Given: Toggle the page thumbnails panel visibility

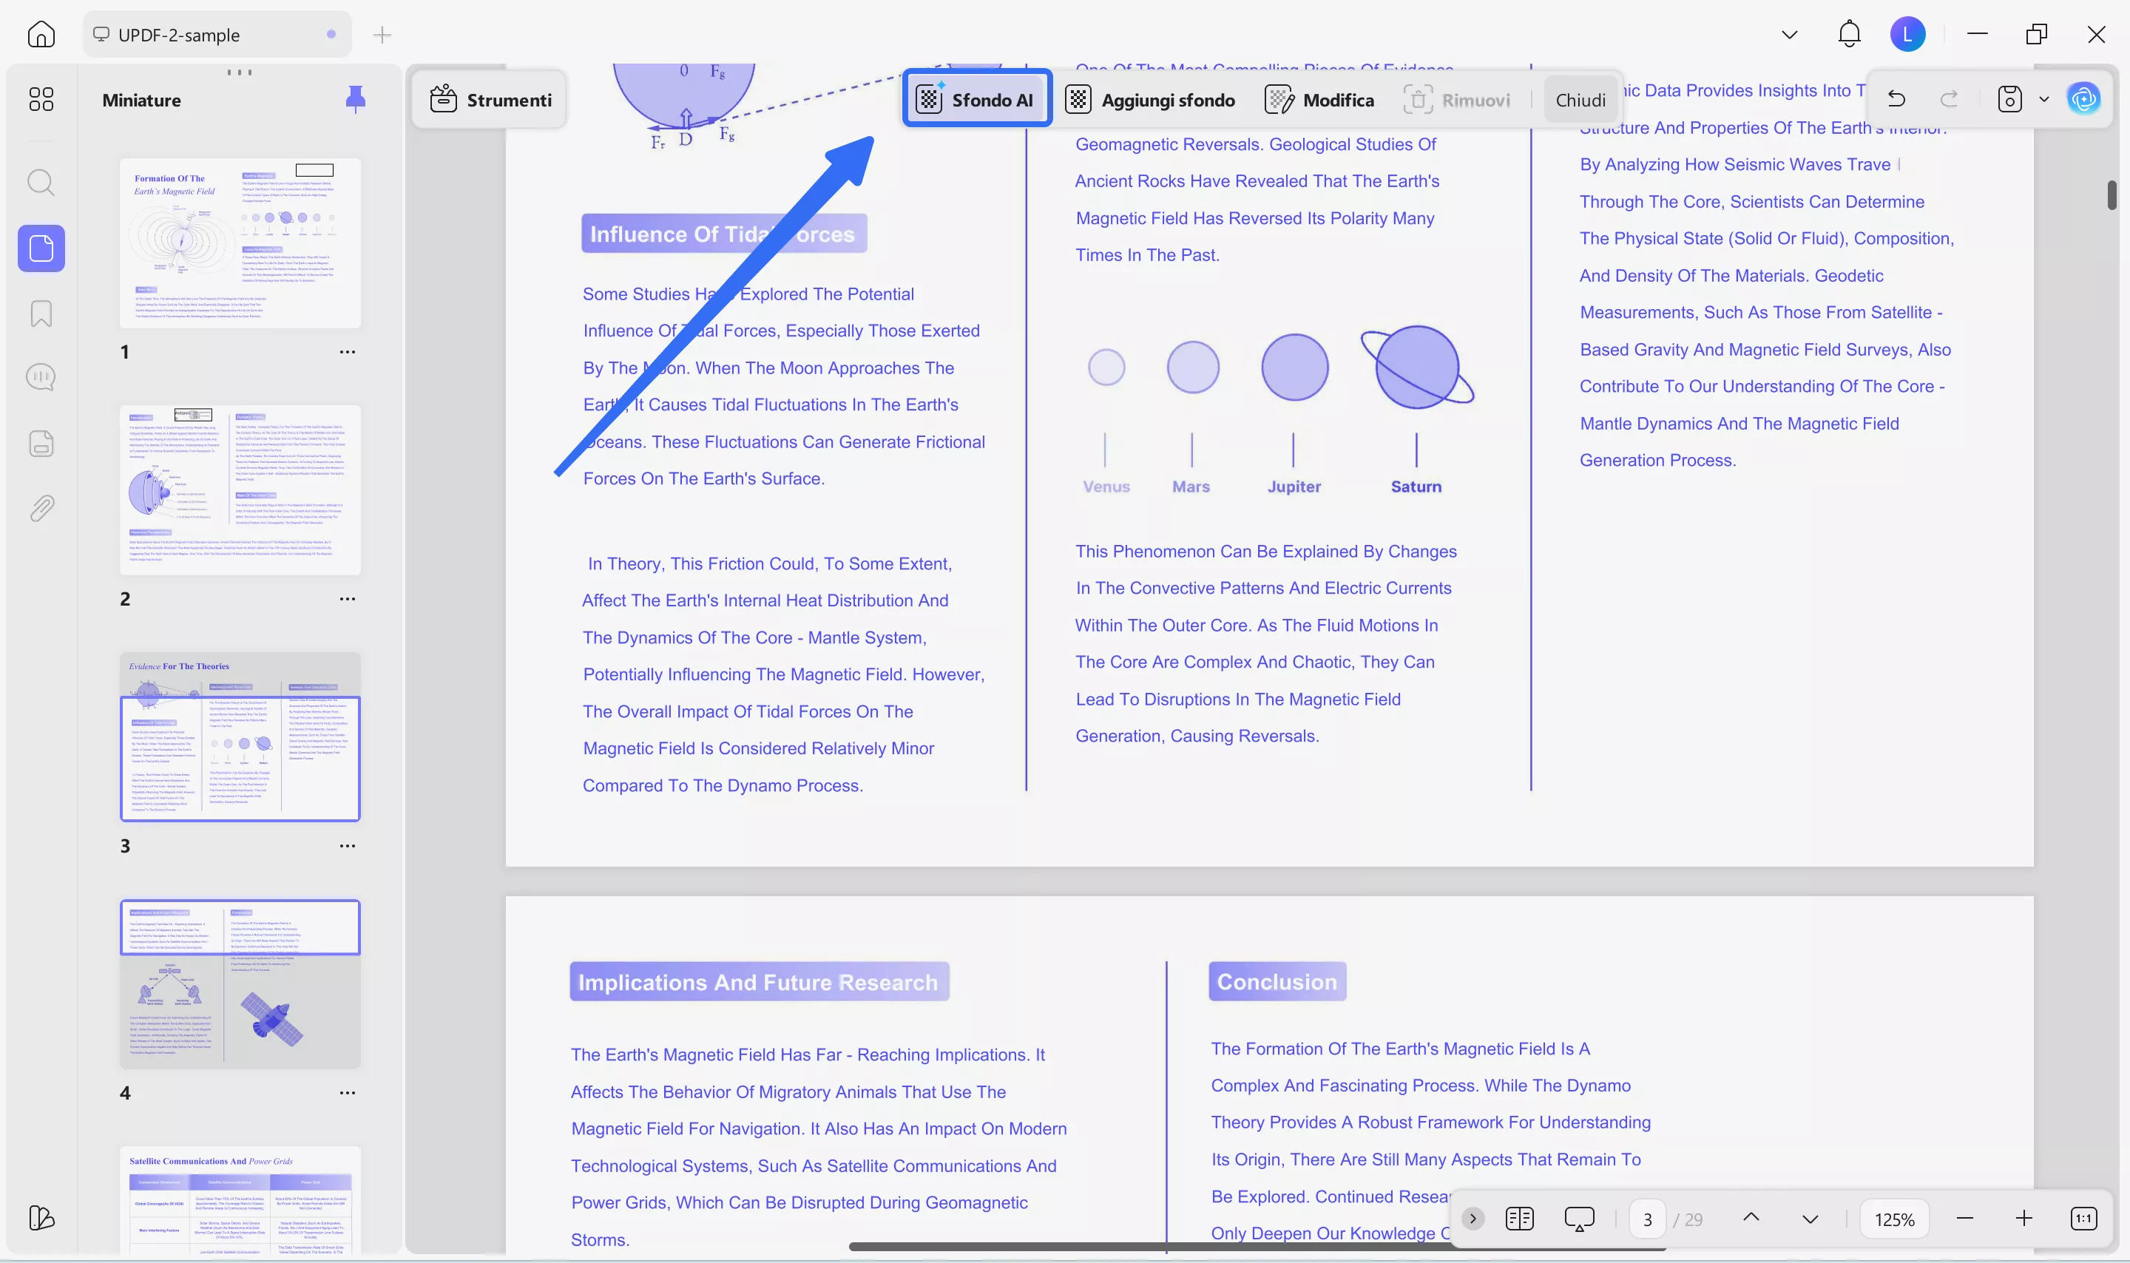Looking at the screenshot, I should pos(41,248).
